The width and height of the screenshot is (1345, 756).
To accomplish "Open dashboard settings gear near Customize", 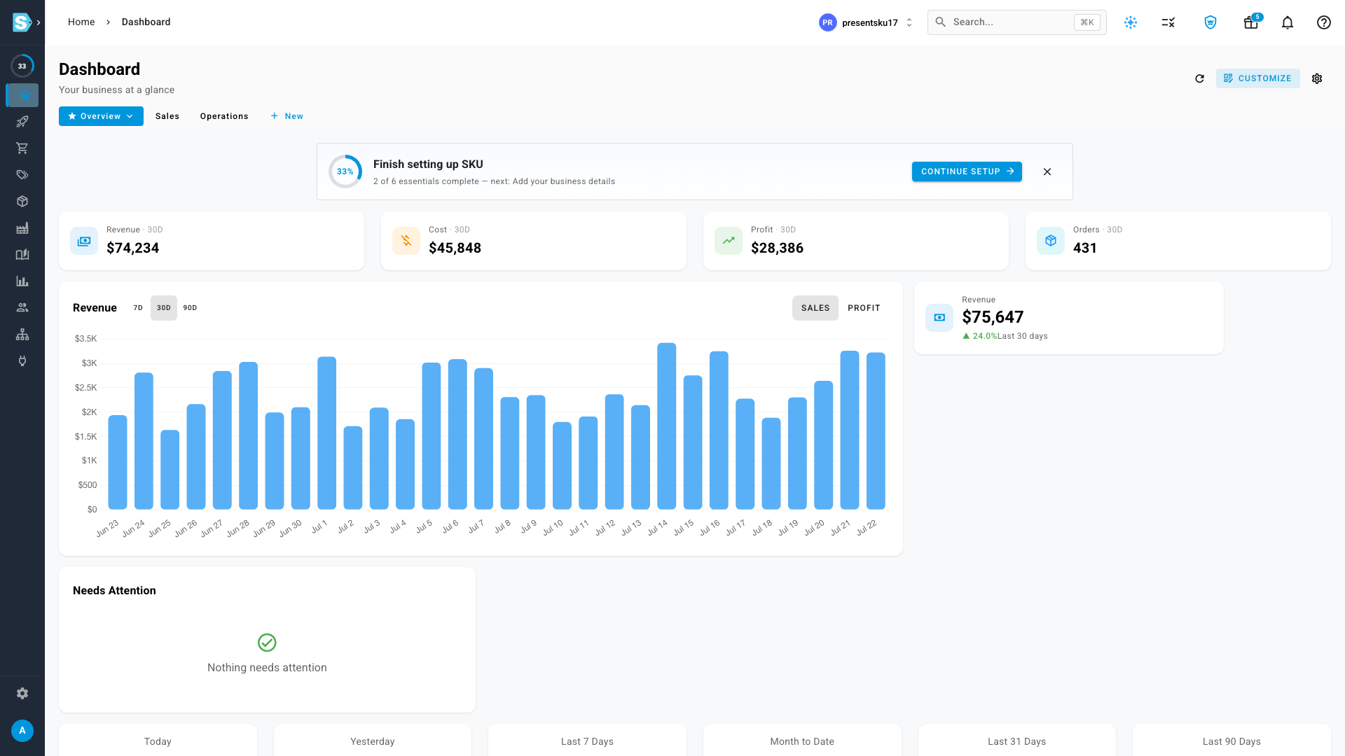I will pos(1317,78).
